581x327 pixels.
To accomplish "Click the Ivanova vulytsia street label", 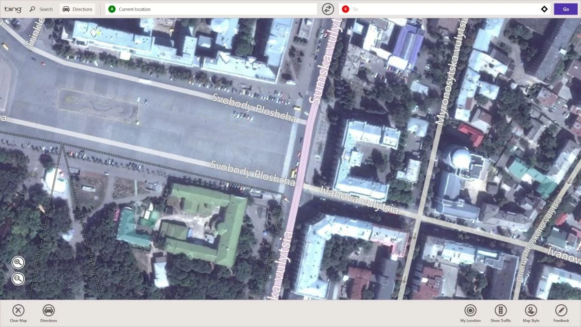I will pos(359,200).
